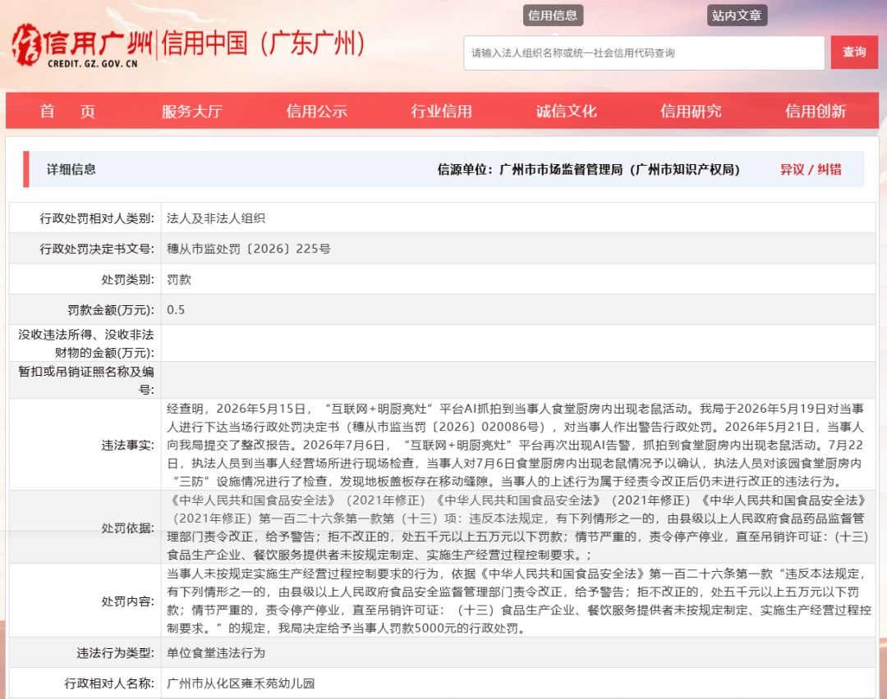
Task: Click the 暂扣或吊销证照名称及编号 label
Action: 86,381
